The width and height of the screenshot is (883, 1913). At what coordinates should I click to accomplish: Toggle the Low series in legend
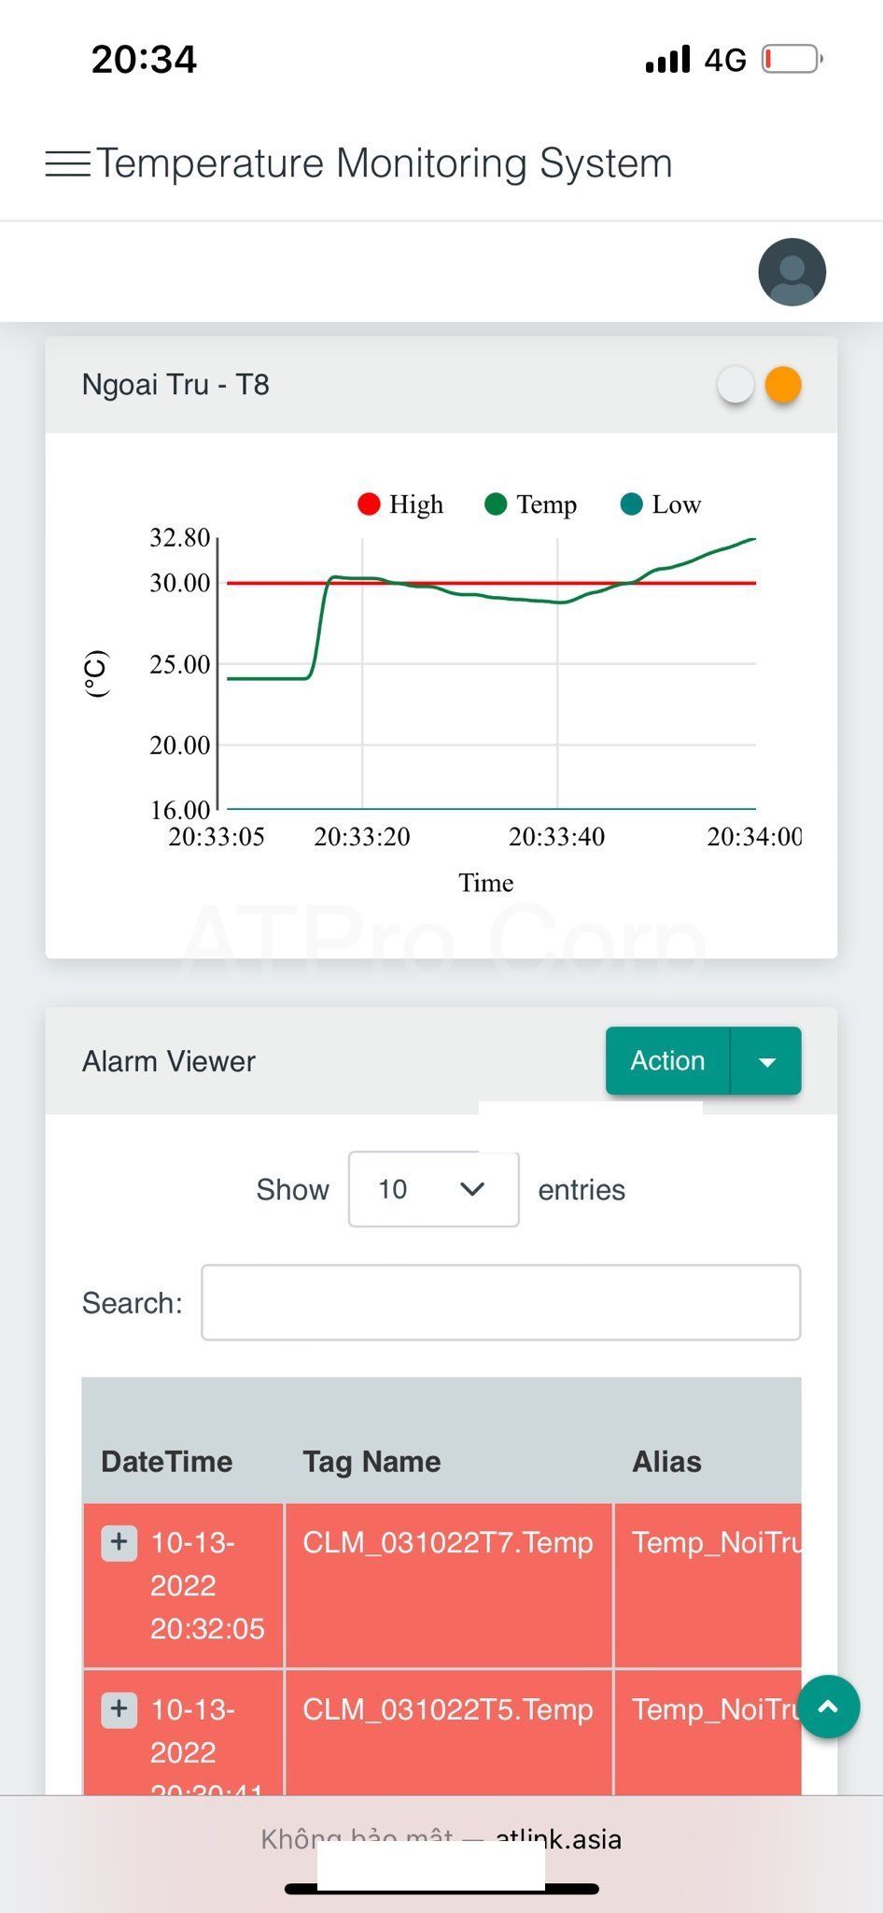point(661,504)
